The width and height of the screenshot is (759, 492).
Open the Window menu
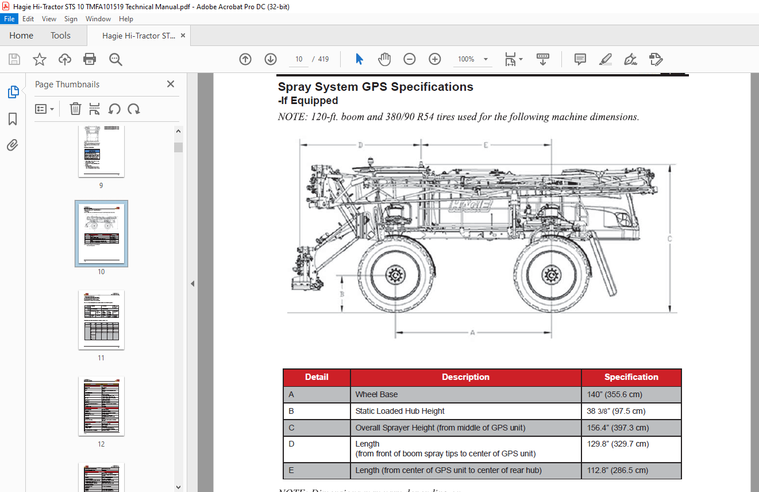click(98, 19)
